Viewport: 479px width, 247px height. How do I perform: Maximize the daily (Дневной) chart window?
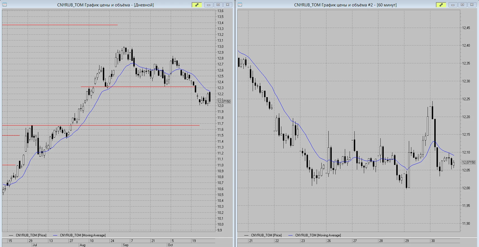(218, 5)
